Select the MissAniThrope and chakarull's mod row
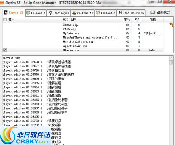The width and height of the screenshot is (175, 145). (83, 37)
